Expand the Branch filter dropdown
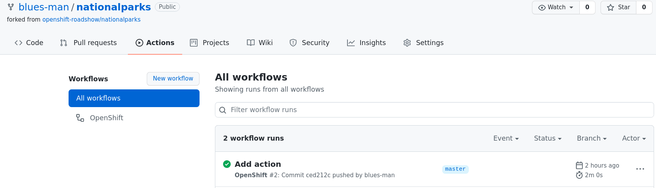The height and width of the screenshot is (188, 656). [591, 138]
